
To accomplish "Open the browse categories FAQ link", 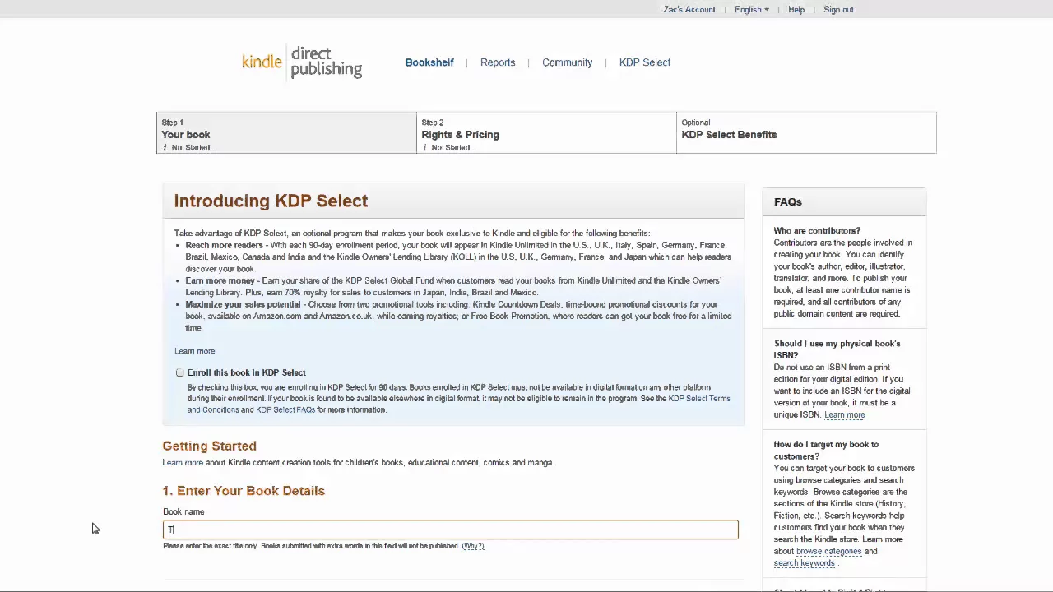I will click(x=828, y=552).
